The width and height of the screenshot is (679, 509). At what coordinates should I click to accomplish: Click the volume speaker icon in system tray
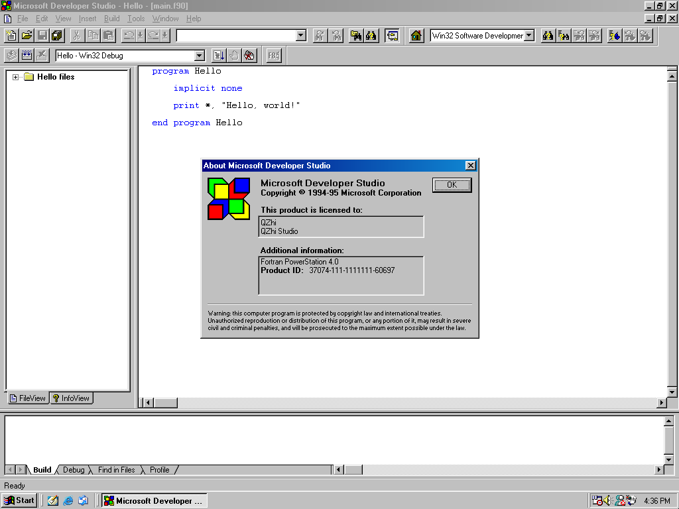[x=607, y=500]
